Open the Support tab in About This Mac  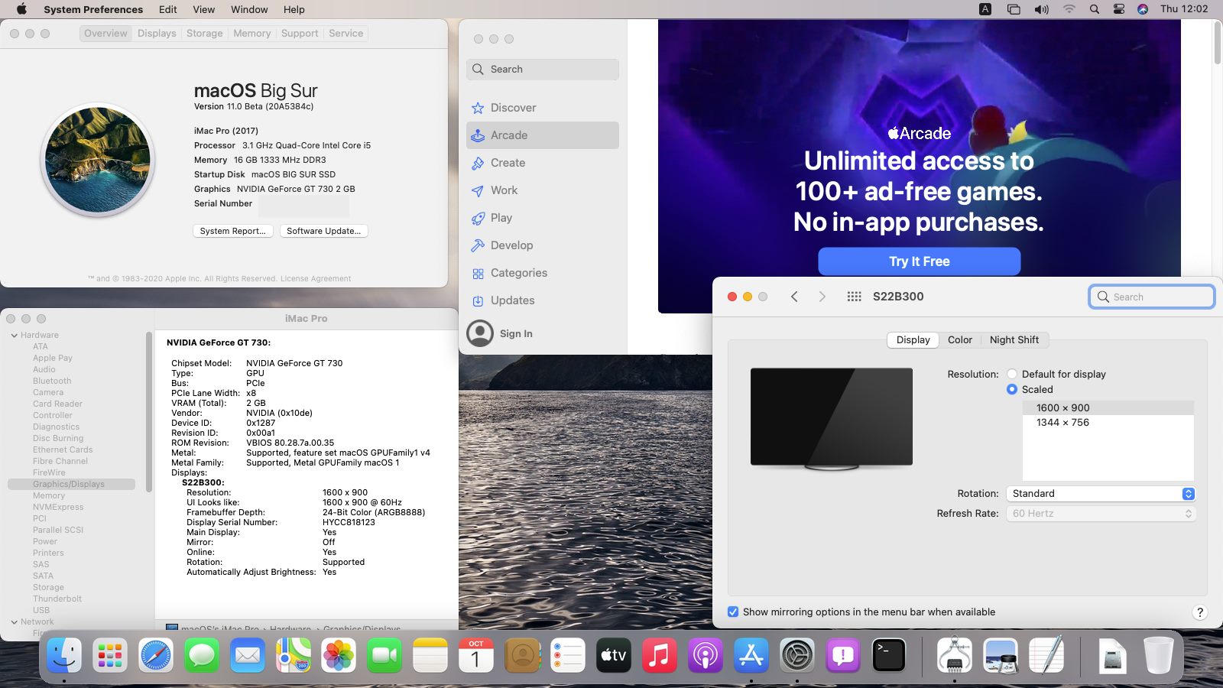300,34
